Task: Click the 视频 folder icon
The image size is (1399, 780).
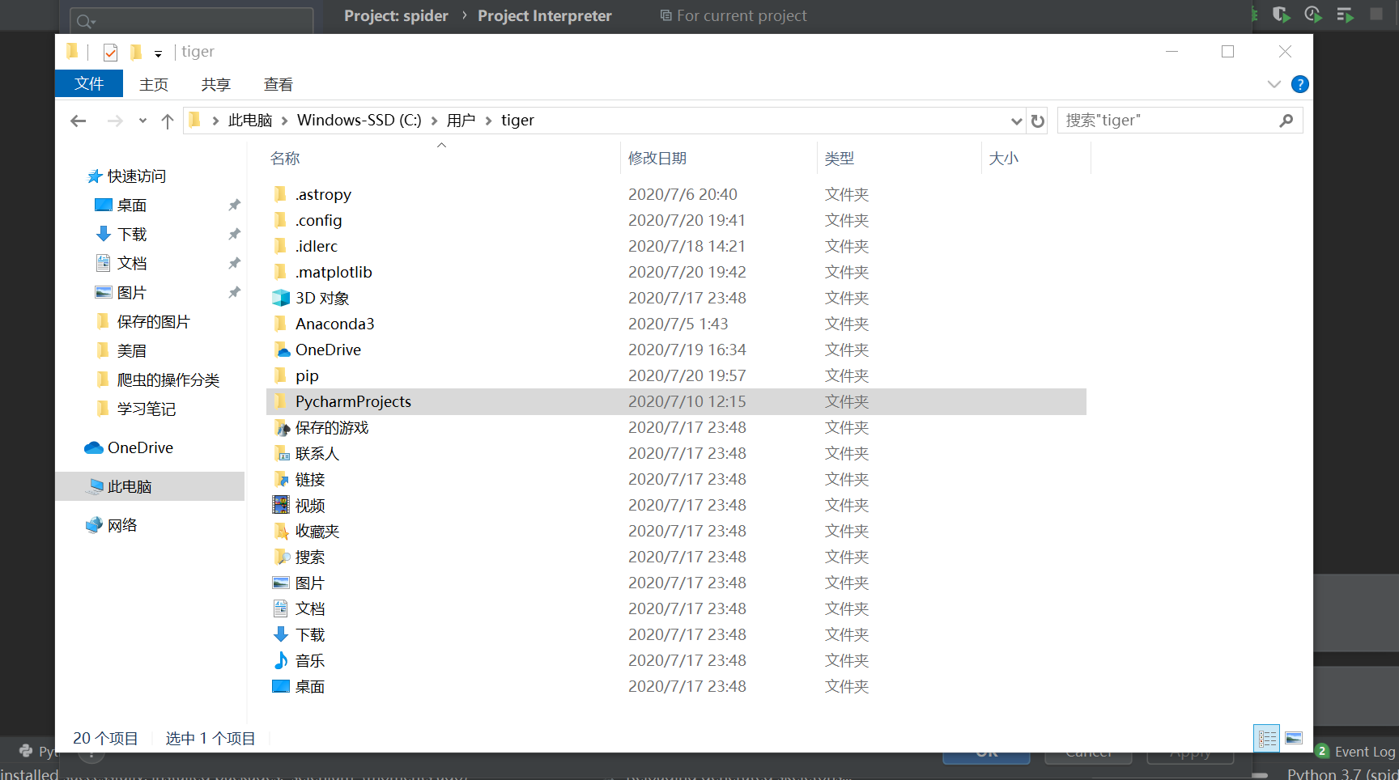Action: pos(281,505)
